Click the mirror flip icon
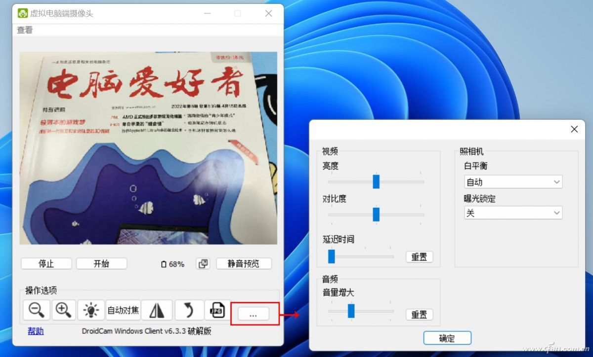Viewport: 593px width, 357px height. click(157, 310)
